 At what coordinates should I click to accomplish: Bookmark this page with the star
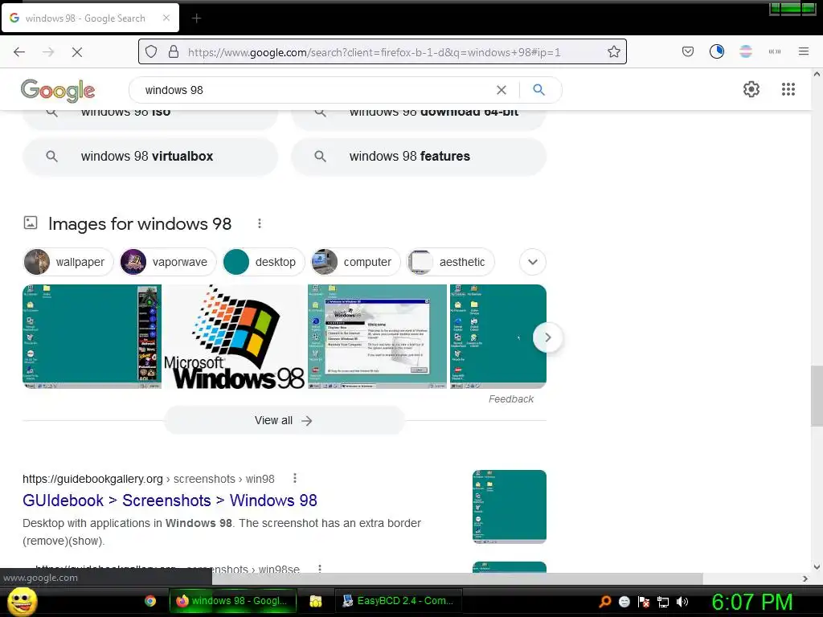613,52
